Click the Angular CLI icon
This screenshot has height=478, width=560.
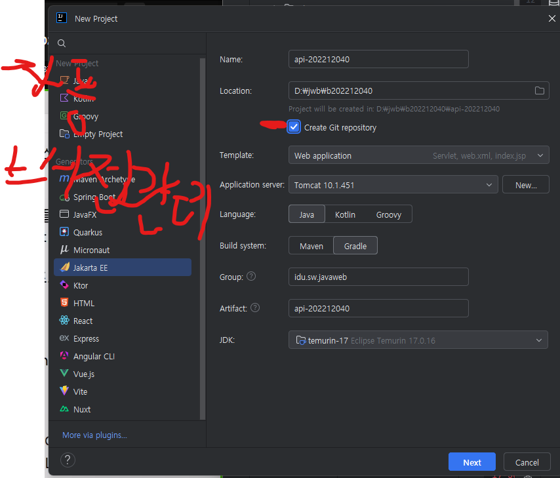pos(64,355)
